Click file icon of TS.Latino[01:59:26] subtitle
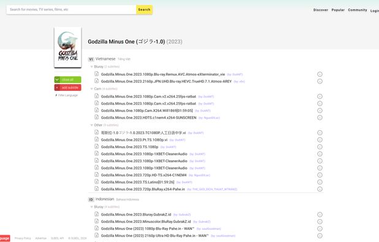This screenshot has width=379, height=242. point(97,182)
